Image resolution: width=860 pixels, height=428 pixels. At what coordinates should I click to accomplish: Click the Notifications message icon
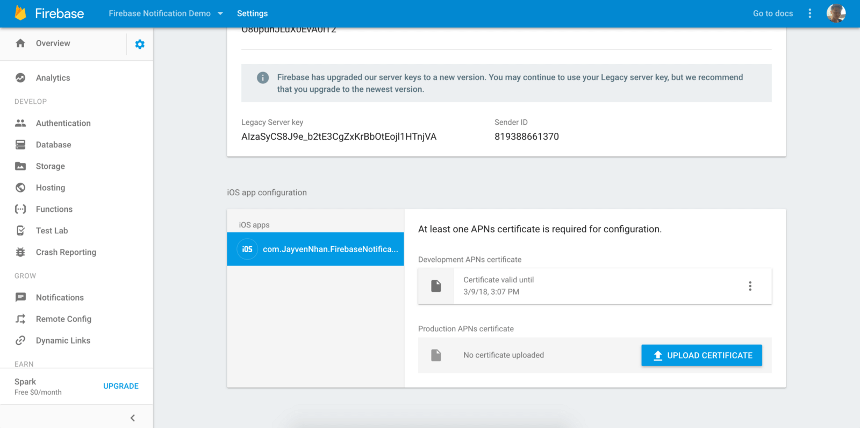tap(20, 297)
